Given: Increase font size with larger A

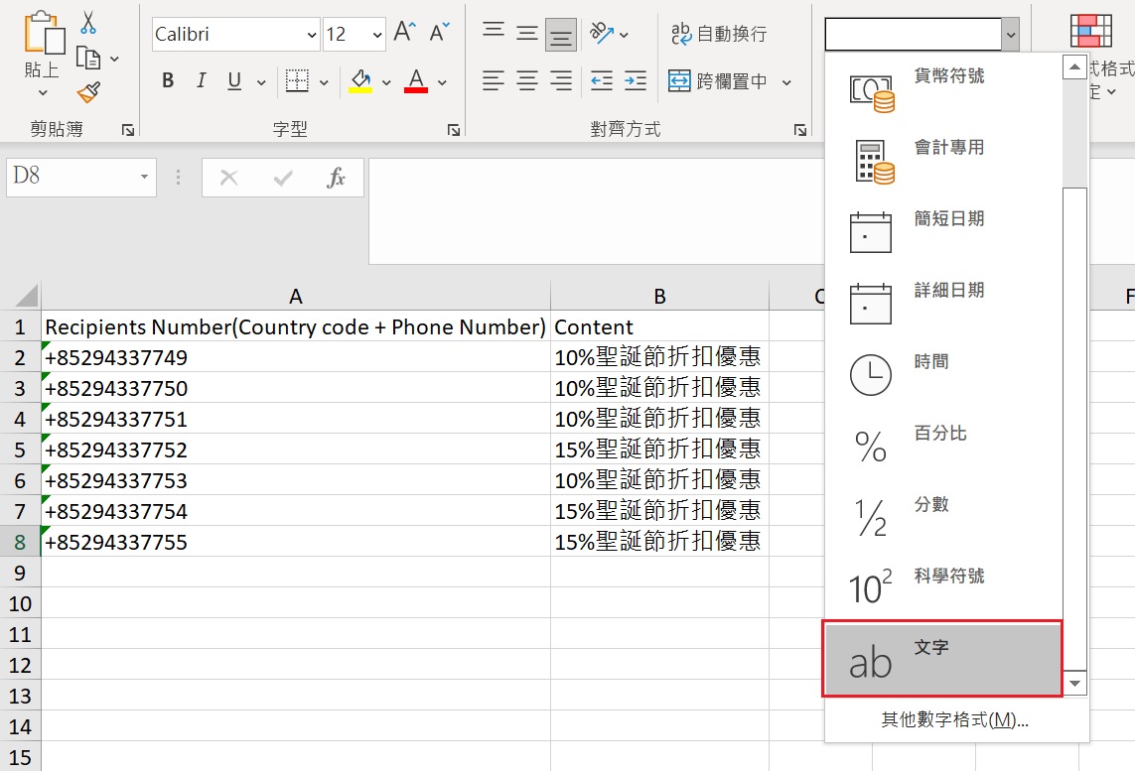Looking at the screenshot, I should coord(404,33).
